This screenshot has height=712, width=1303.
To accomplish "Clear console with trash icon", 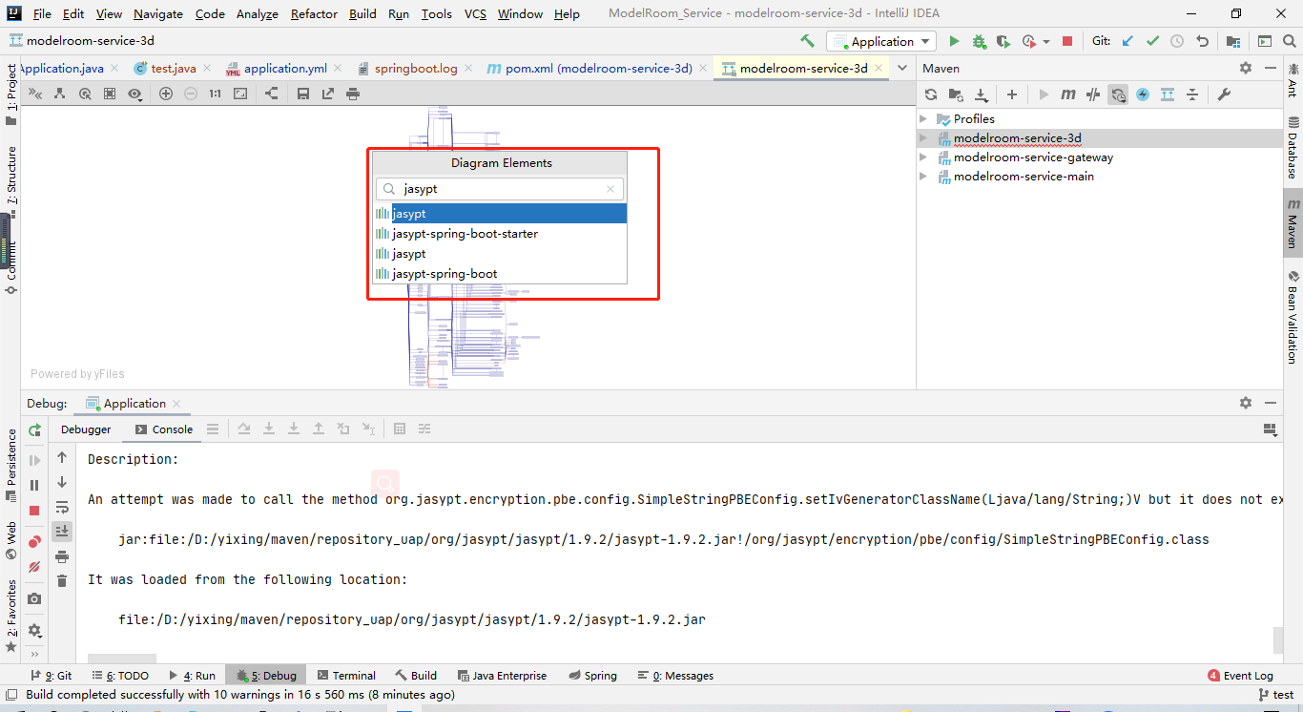I will click(62, 581).
